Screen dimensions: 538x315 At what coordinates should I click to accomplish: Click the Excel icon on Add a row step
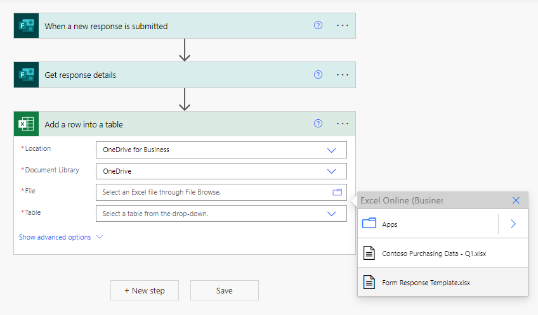26,124
